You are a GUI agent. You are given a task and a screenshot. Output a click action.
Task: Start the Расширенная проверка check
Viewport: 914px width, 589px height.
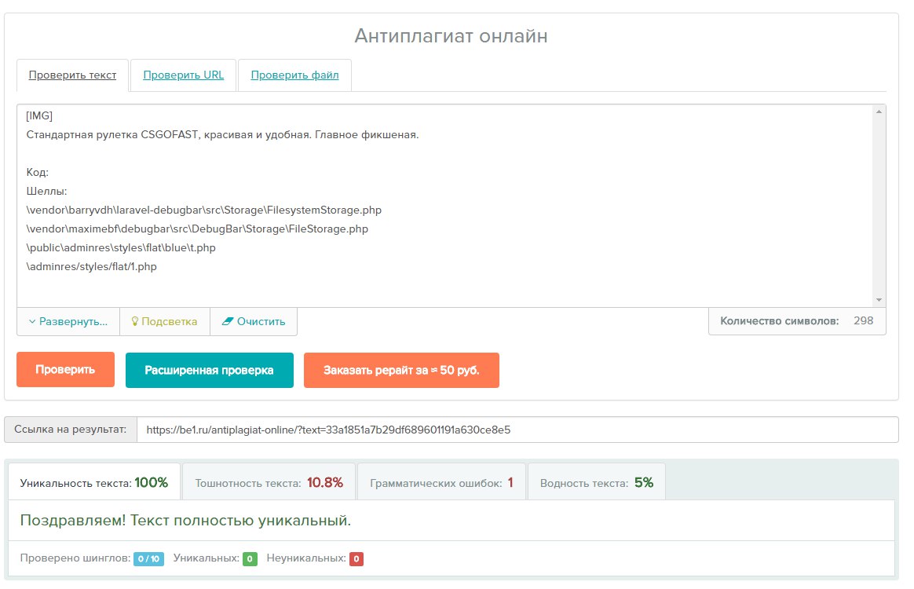(209, 370)
